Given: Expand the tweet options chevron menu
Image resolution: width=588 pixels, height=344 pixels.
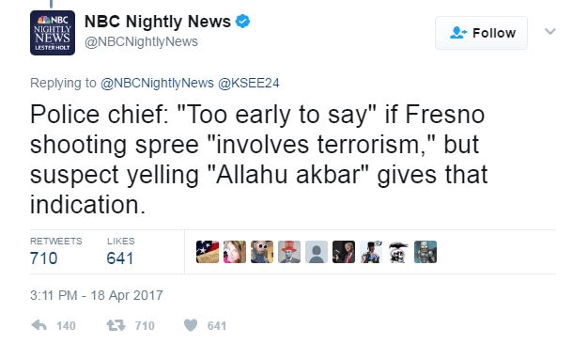Looking at the screenshot, I should click(550, 32).
